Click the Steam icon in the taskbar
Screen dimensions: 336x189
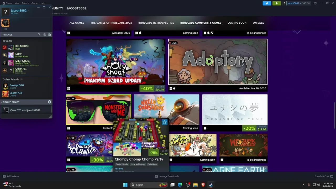(x=211, y=185)
